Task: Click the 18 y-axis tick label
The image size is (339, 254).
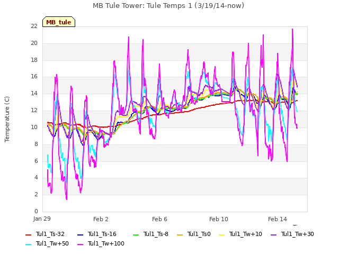Action: (x=34, y=60)
